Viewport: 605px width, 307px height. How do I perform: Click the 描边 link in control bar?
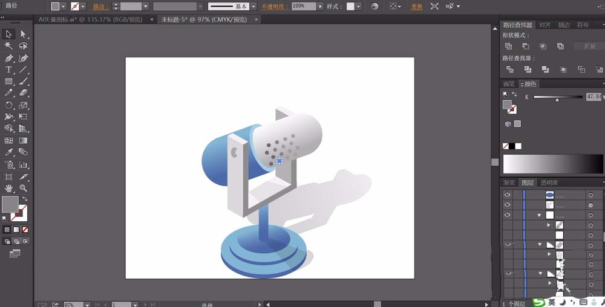point(100,7)
